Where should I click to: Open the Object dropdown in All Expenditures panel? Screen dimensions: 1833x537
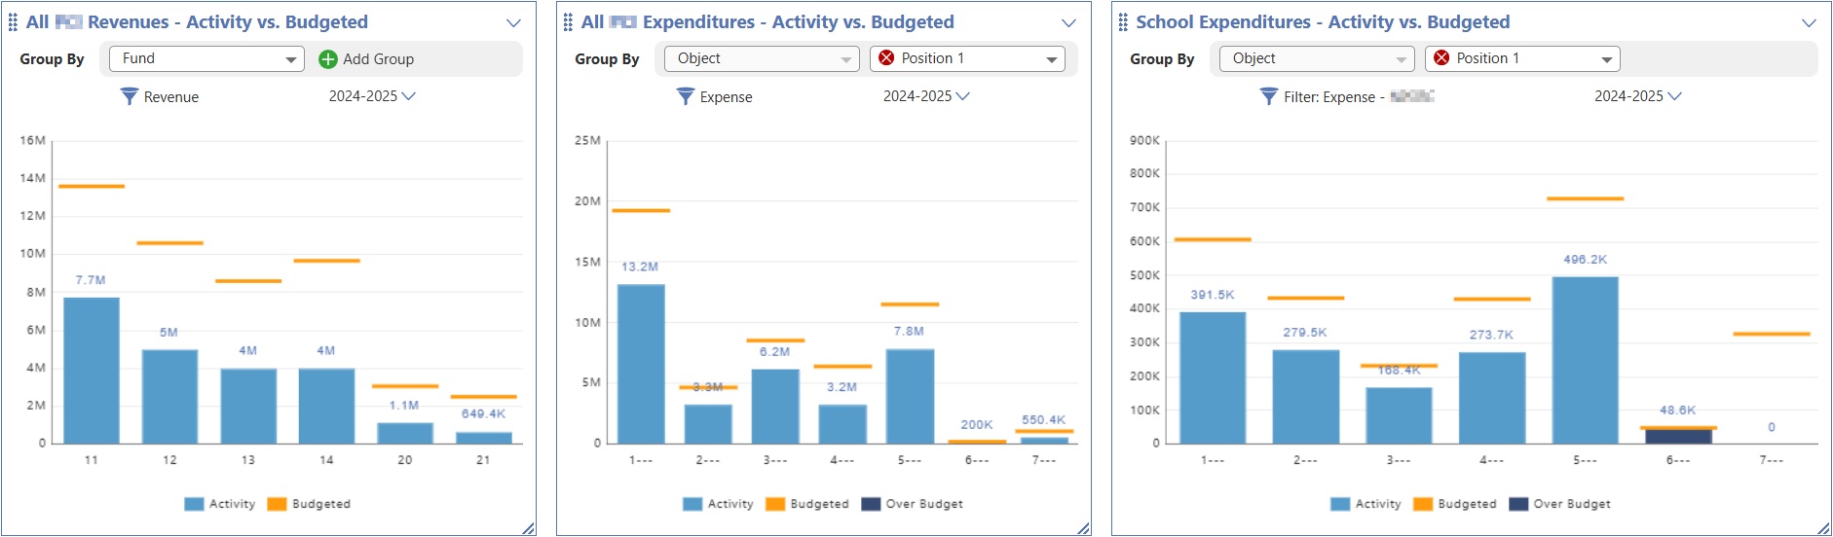pyautogui.click(x=762, y=59)
